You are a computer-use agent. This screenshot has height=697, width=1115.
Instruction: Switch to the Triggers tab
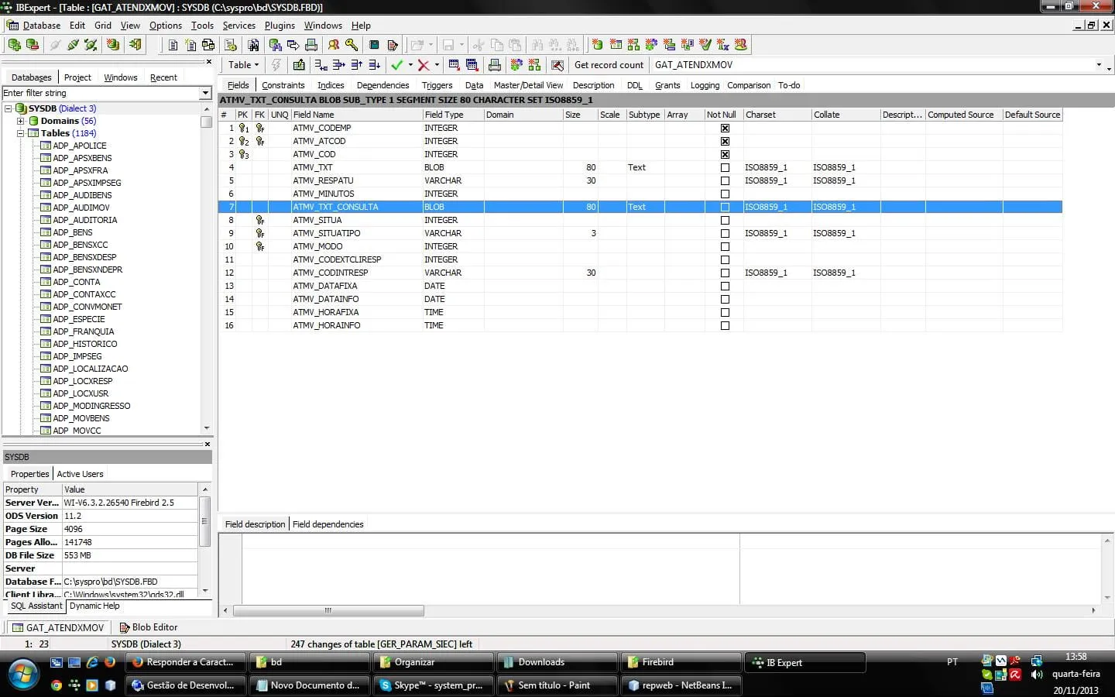pos(437,85)
